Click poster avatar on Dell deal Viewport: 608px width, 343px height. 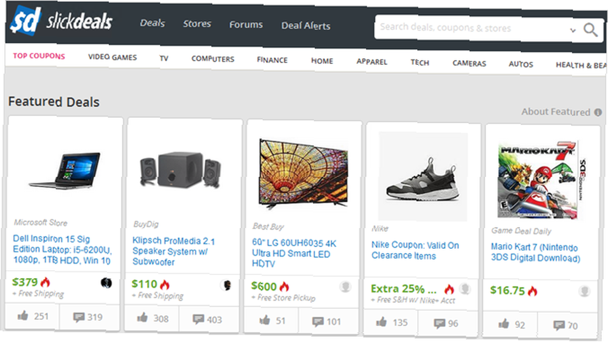106,283
